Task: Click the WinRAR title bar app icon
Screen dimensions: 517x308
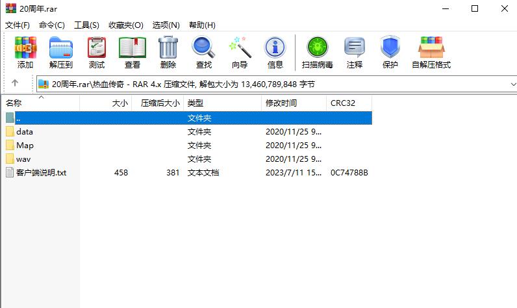Action: pyautogui.click(x=11, y=8)
